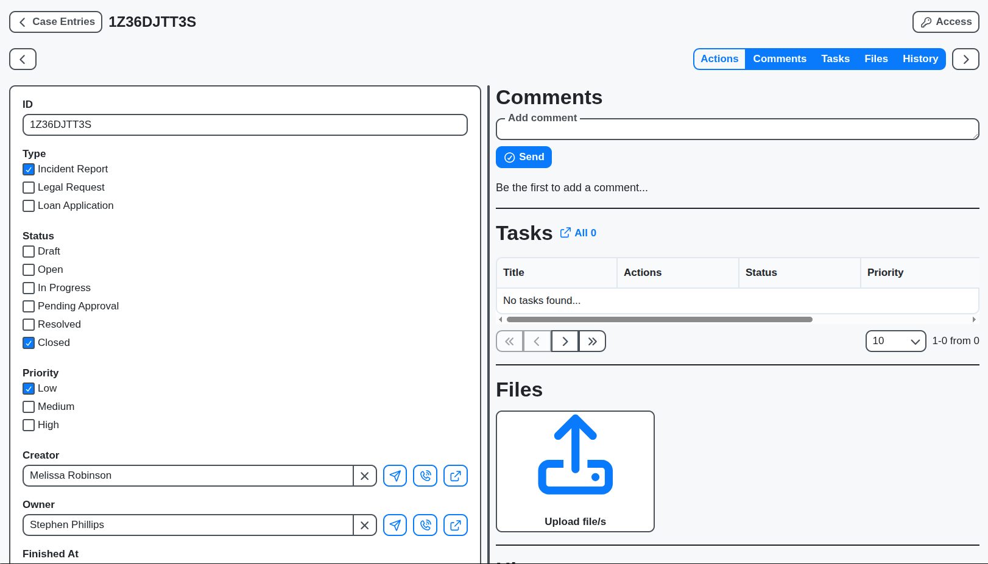Viewport: 988px width, 564px height.
Task: Open the page size dropdown showing 10
Action: [895, 341]
